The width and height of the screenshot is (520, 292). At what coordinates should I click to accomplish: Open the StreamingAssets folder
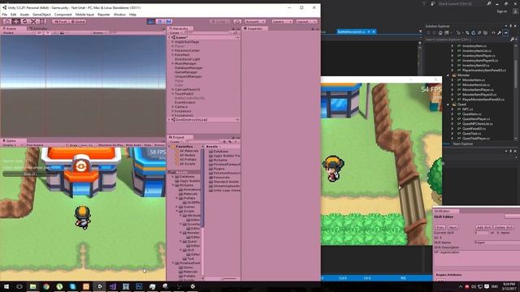click(224, 186)
